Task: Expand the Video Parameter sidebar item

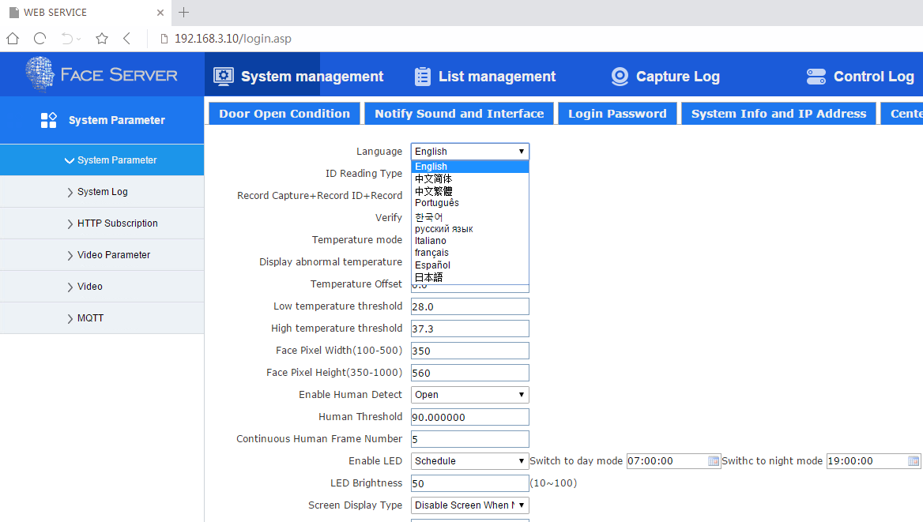Action: [x=113, y=255]
